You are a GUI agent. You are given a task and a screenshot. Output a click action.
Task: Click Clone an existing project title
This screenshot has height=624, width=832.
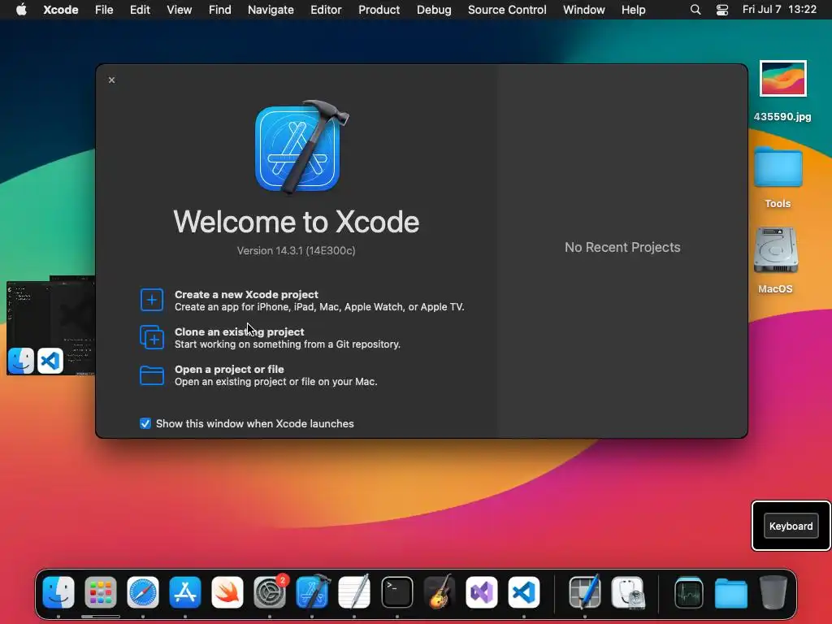coord(240,331)
